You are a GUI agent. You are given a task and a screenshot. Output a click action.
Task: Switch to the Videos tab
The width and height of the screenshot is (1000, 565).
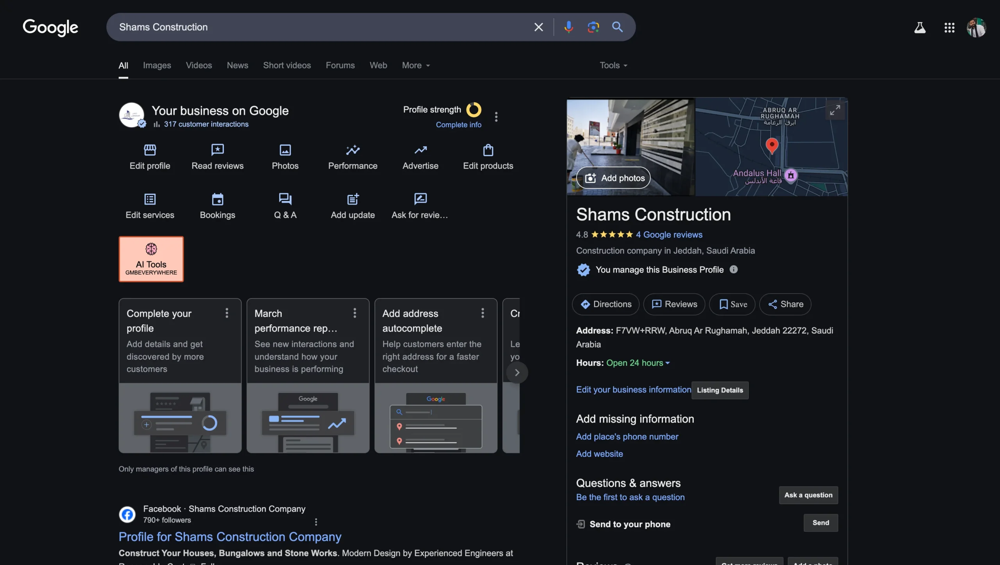click(199, 65)
